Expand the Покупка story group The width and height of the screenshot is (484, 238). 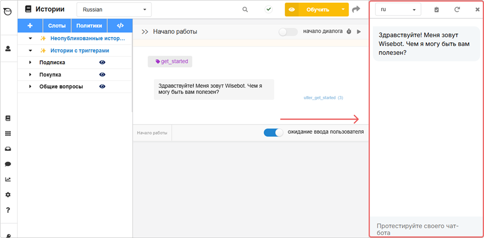30,75
